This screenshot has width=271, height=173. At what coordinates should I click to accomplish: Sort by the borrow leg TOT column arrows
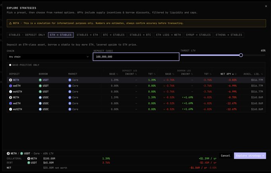[x=210, y=74]
